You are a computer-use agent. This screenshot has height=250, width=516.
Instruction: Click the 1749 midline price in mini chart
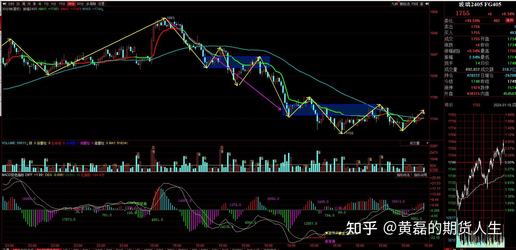[x=452, y=162]
